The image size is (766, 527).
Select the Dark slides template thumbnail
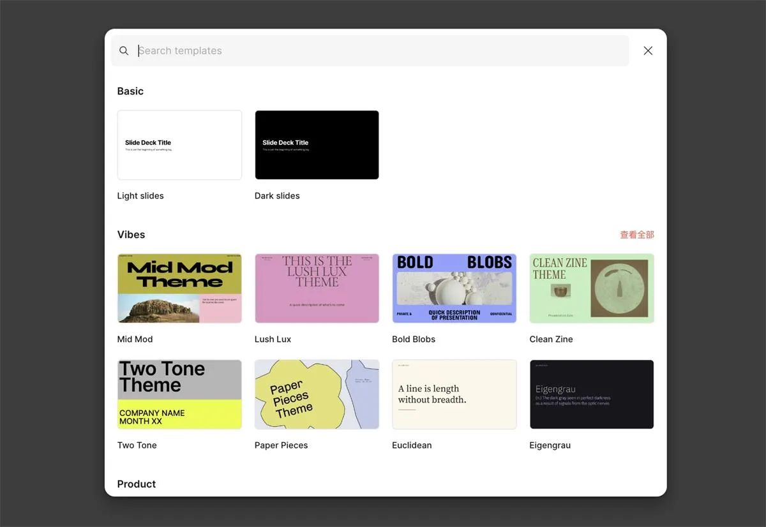coord(317,145)
